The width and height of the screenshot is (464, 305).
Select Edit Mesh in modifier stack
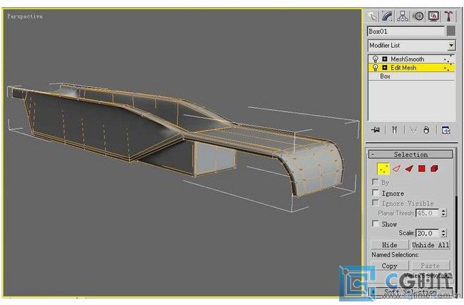tap(403, 68)
